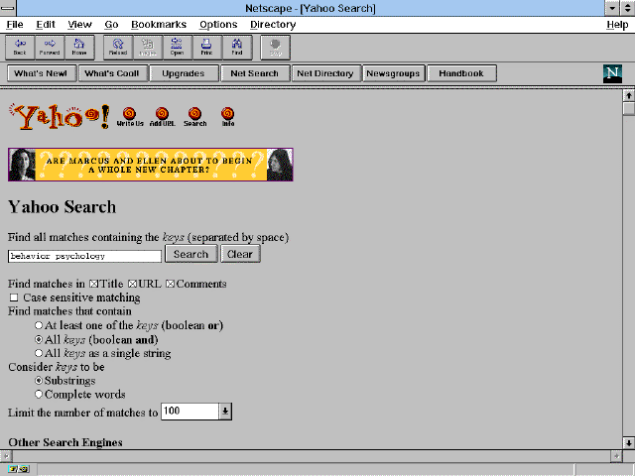
Task: Select All keys boolean and option
Action: click(x=39, y=339)
